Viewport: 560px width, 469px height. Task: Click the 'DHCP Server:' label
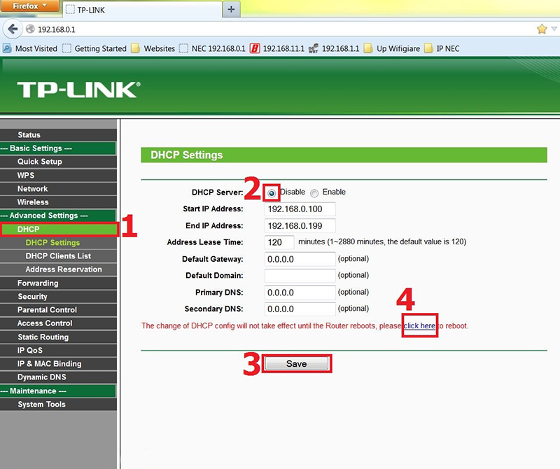tap(217, 192)
